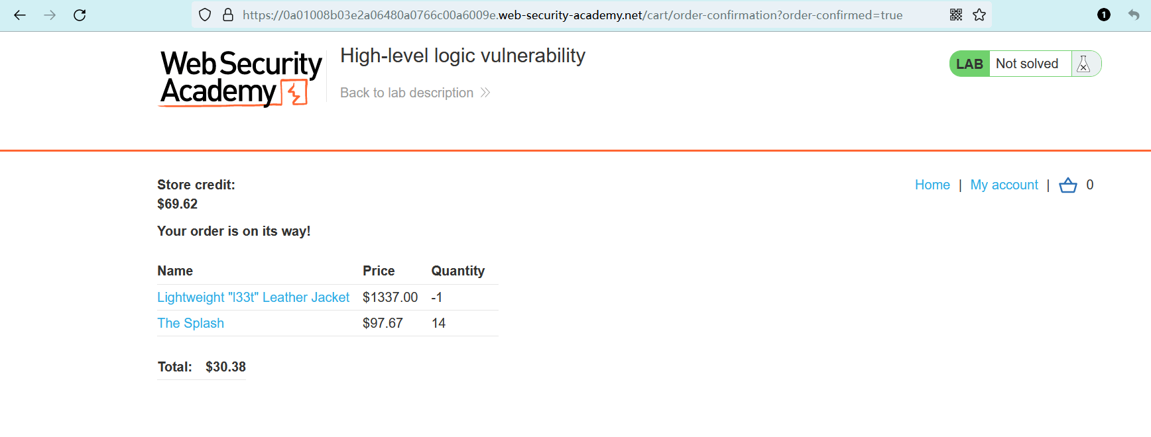Open the shopping basket icon
1151x437 pixels.
click(1067, 185)
